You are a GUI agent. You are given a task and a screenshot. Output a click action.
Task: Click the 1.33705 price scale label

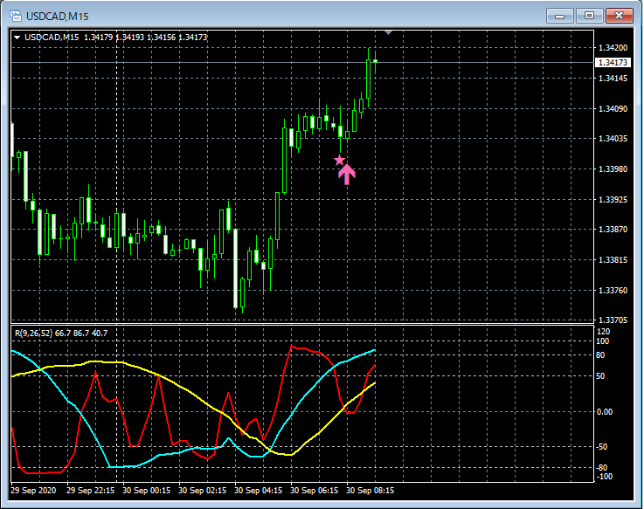[x=613, y=320]
